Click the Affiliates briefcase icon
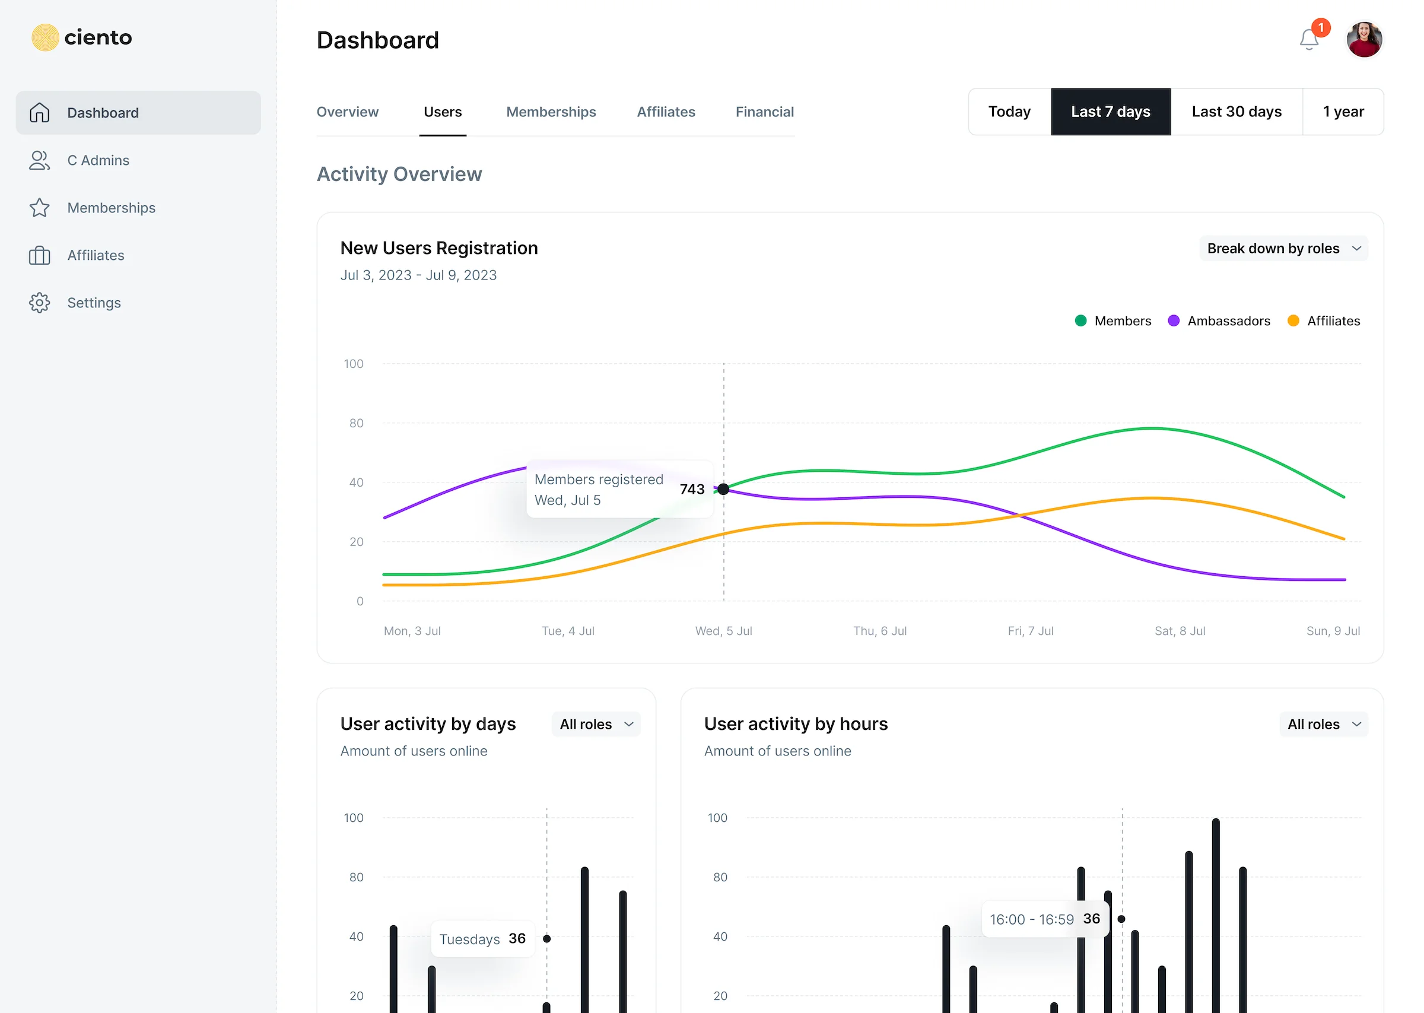1424x1013 pixels. [39, 255]
